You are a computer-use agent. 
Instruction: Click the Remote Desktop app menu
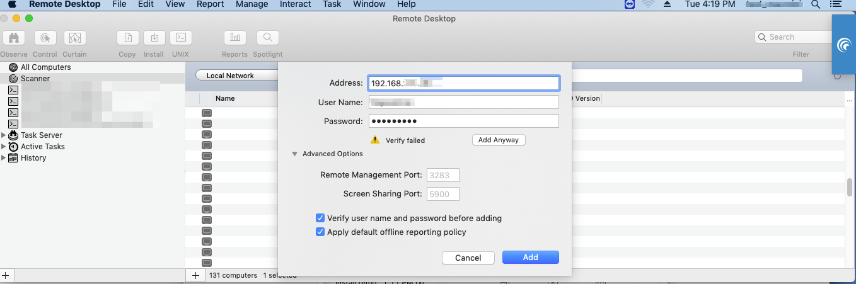coord(64,4)
